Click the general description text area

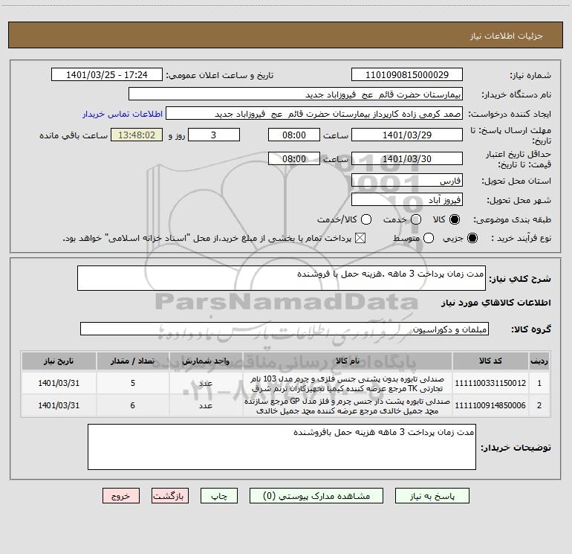pos(282,278)
